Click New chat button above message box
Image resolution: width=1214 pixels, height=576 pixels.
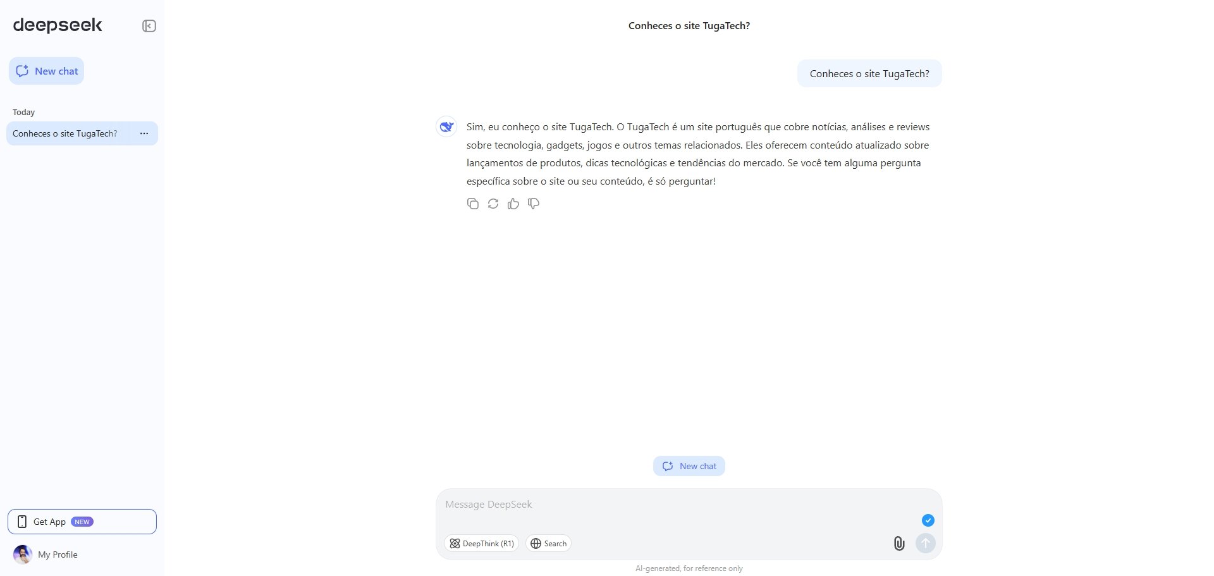pyautogui.click(x=689, y=466)
